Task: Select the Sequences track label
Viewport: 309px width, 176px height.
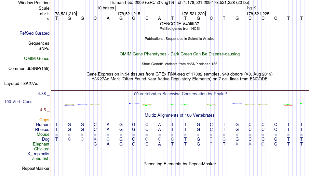Action: 39,43
